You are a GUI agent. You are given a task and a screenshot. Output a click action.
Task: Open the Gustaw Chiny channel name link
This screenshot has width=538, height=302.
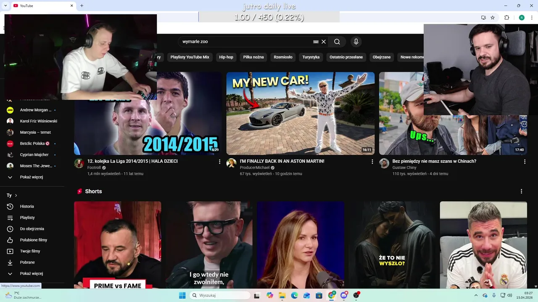[x=404, y=168]
